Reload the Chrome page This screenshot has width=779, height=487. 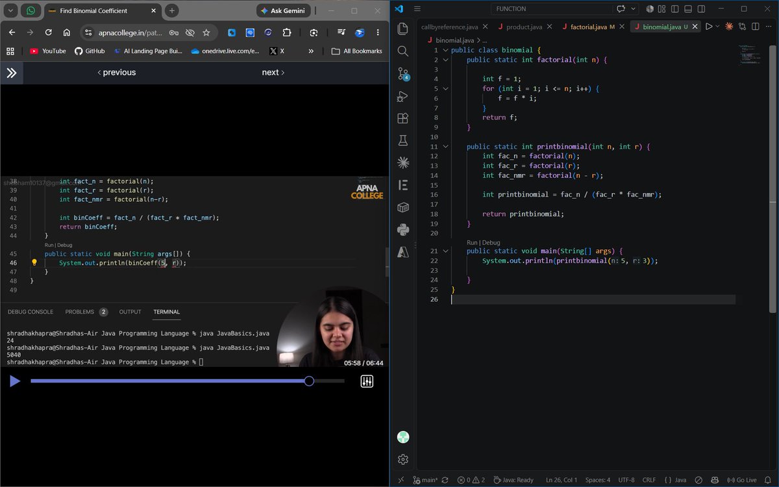48,32
